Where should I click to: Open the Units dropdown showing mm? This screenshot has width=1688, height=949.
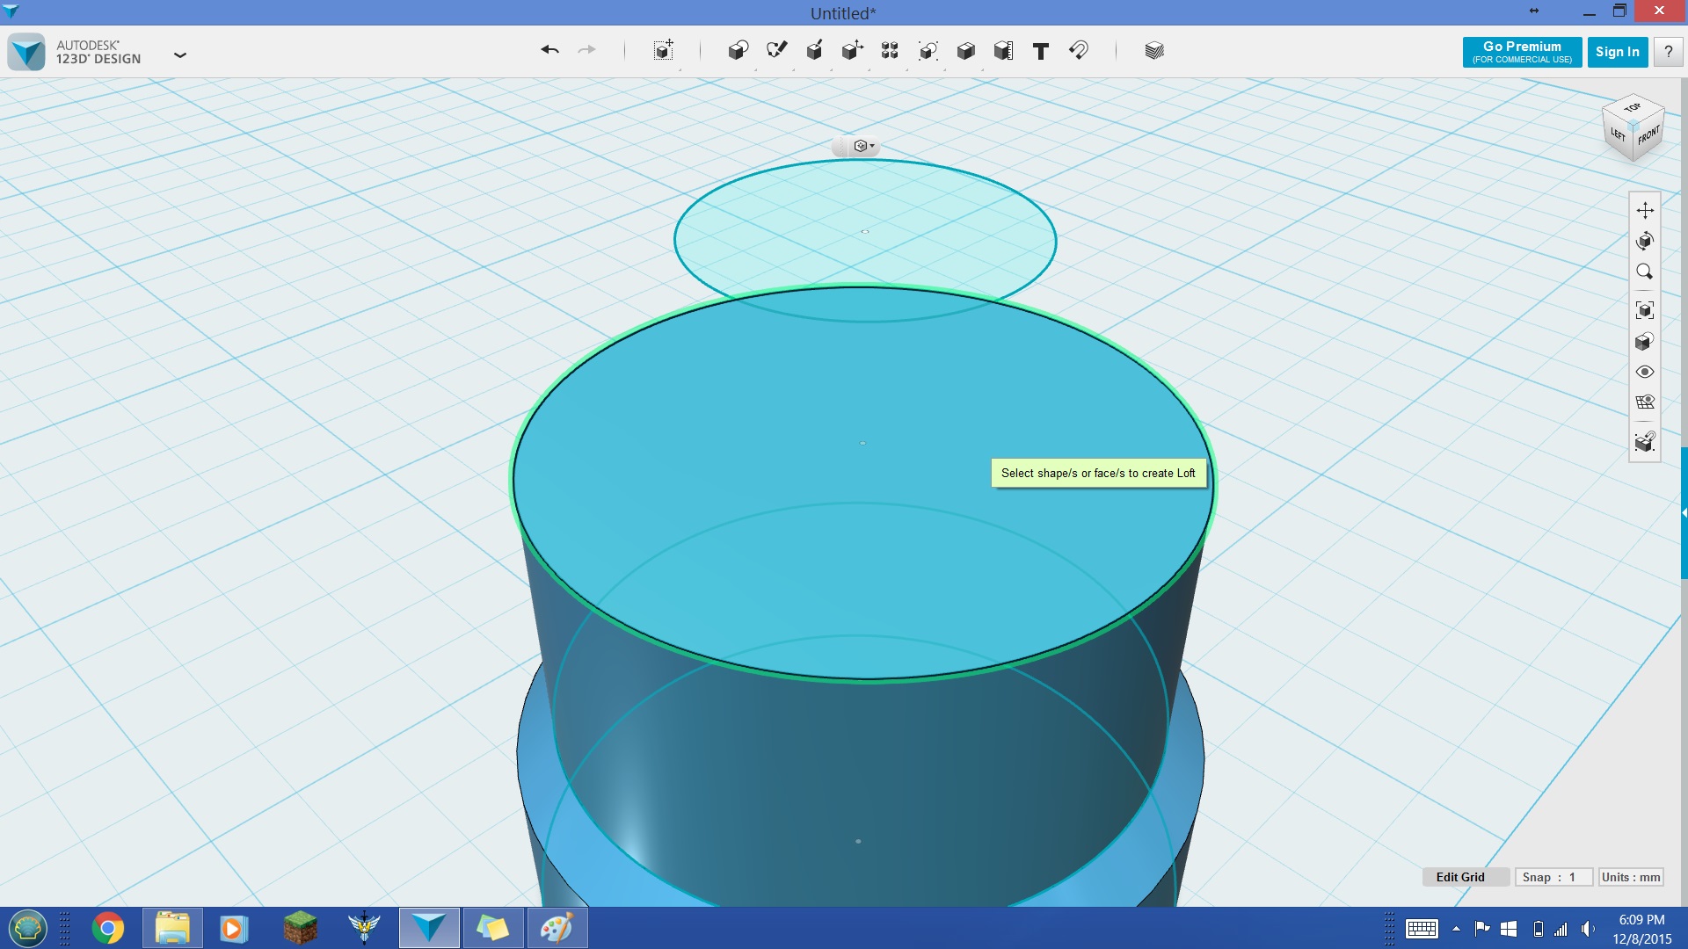1629,876
